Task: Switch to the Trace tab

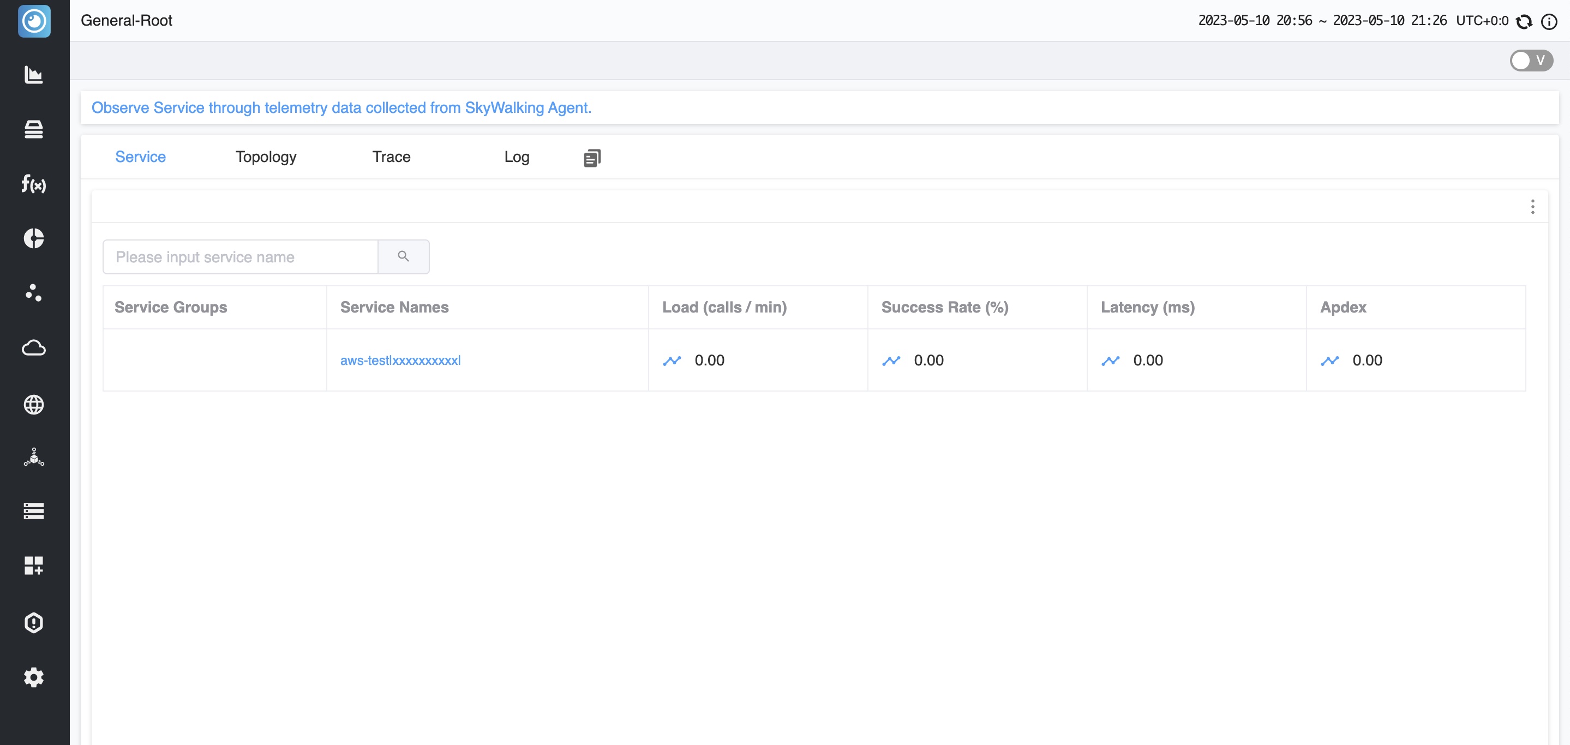Action: pyautogui.click(x=391, y=157)
